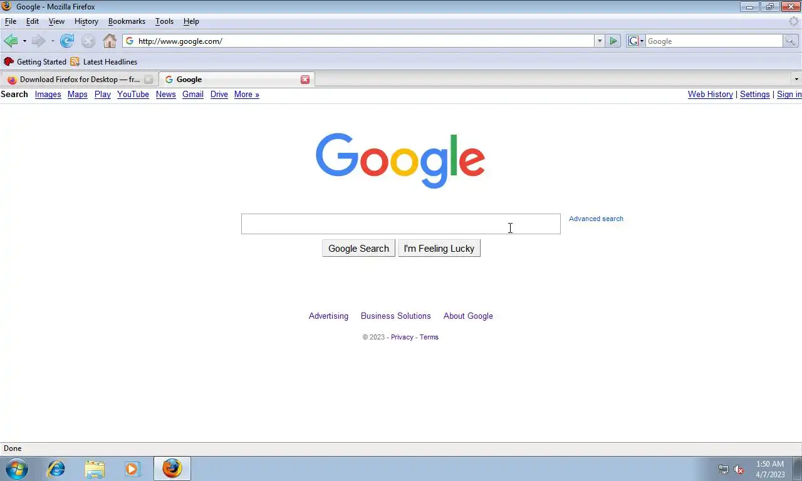The image size is (802, 481).
Task: Reload the current page
Action: pos(67,41)
